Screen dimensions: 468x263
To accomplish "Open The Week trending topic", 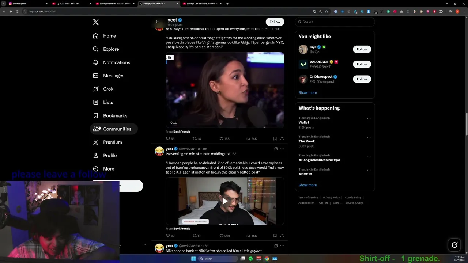I will point(306,141).
